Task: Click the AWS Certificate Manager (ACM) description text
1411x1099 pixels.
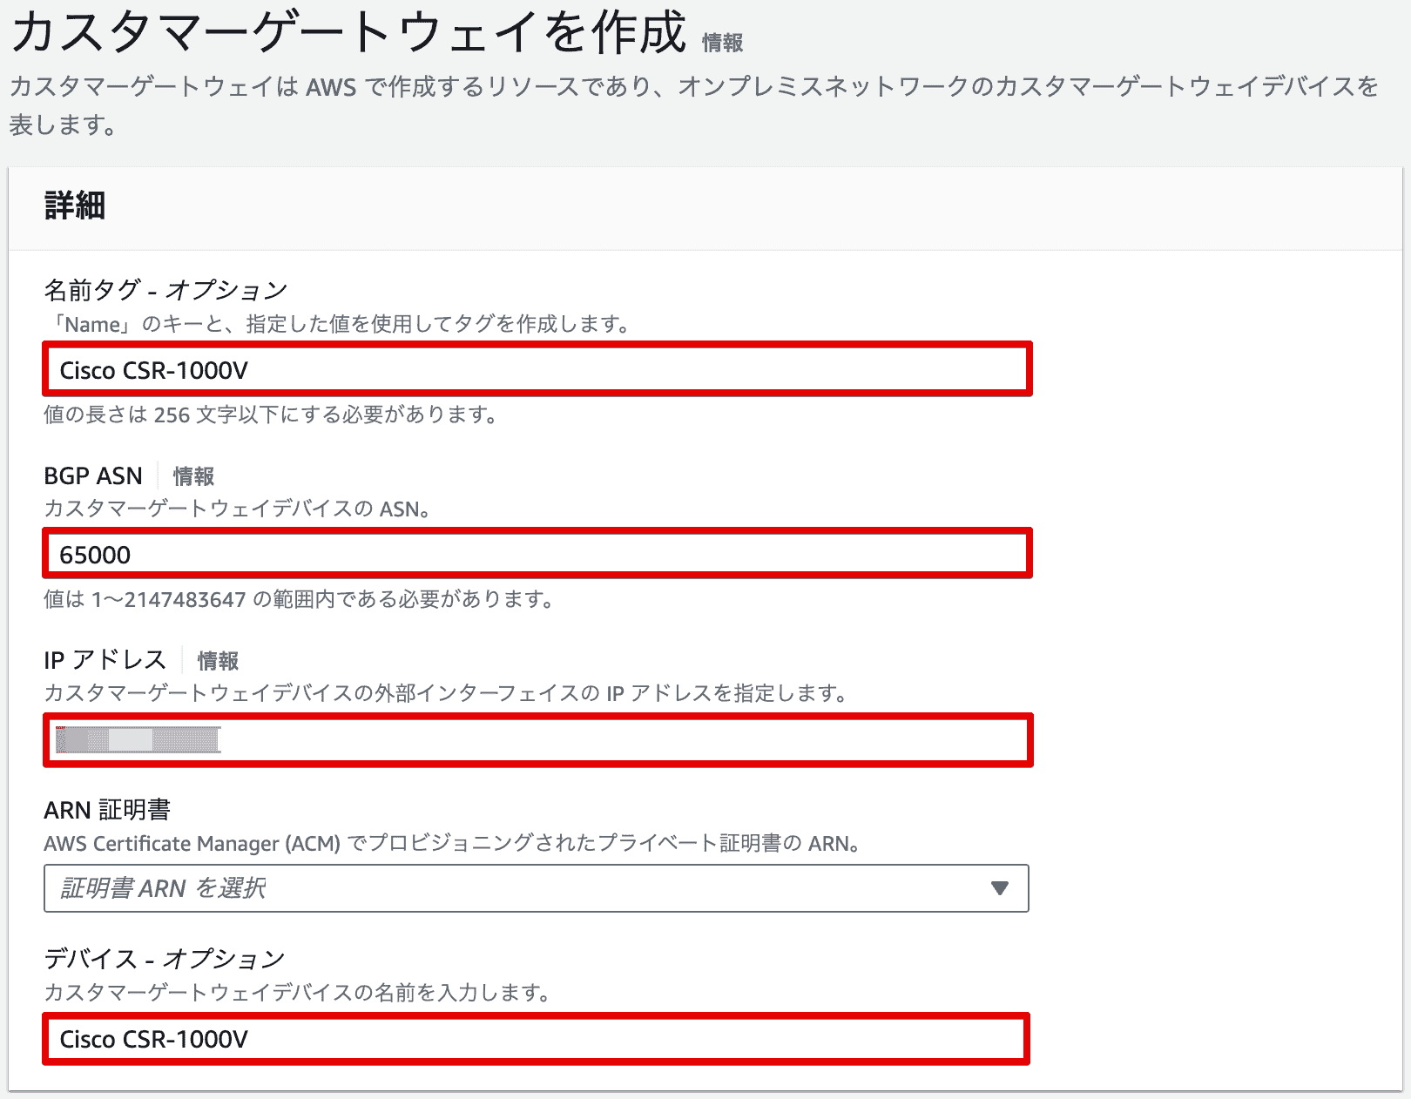Action: (453, 844)
